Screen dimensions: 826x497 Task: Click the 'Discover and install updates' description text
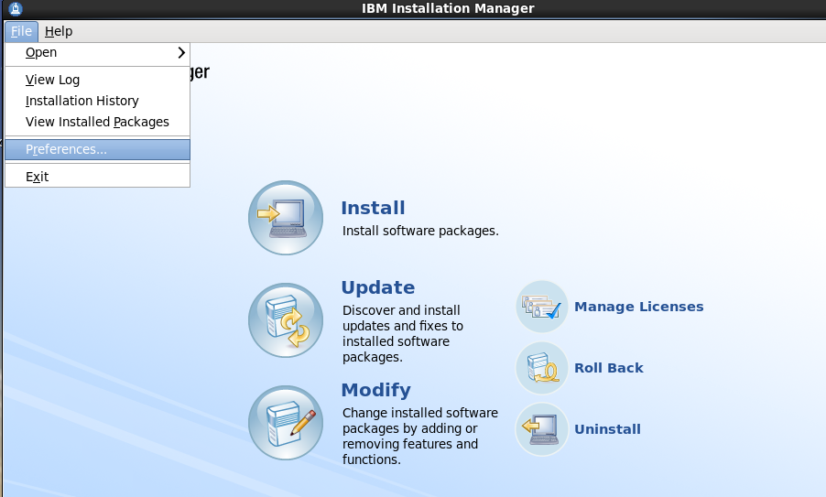pos(403,333)
